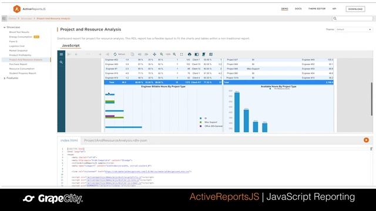This screenshot has height=211, width=376.
Task: Click the orange run button beside code tabs
Action: click(x=366, y=140)
